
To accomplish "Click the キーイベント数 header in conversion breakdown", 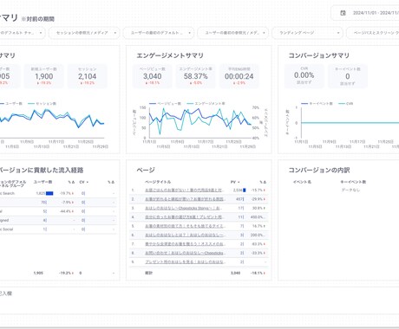I will (x=353, y=182).
